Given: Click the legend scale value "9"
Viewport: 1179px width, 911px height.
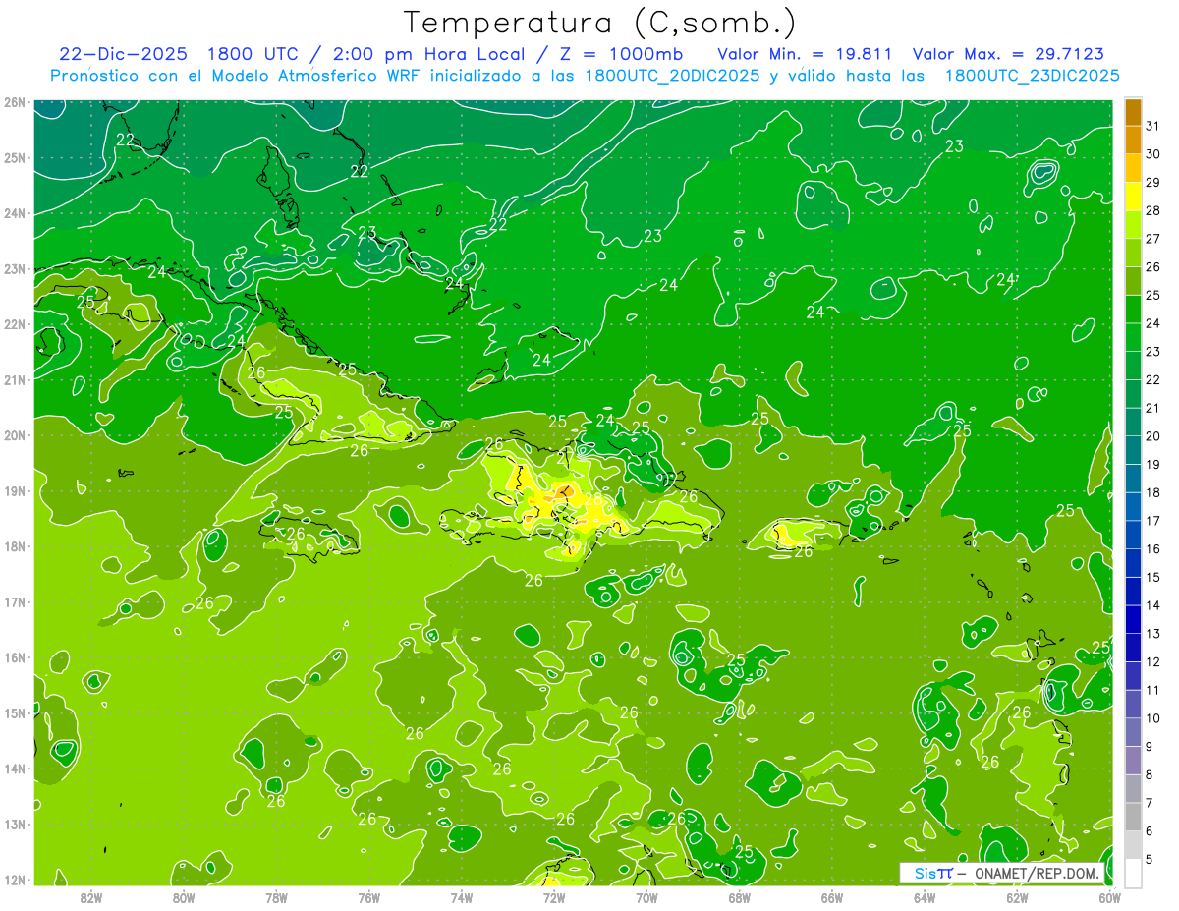Looking at the screenshot, I should point(1150,746).
